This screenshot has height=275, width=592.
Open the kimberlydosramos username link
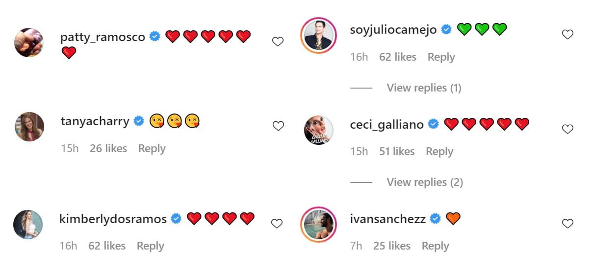(x=113, y=219)
